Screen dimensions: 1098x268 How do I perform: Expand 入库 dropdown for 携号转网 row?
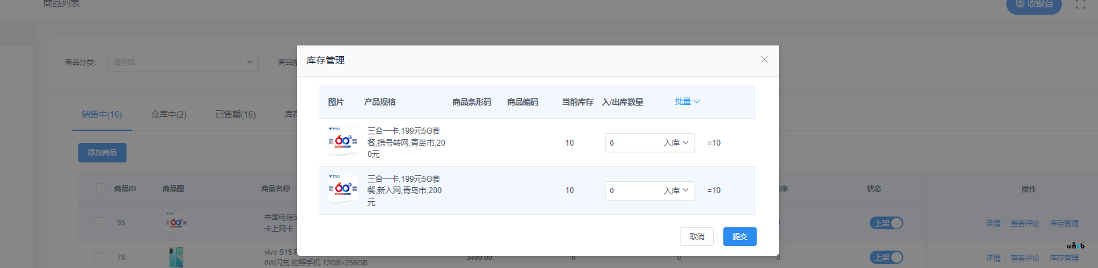(x=676, y=143)
